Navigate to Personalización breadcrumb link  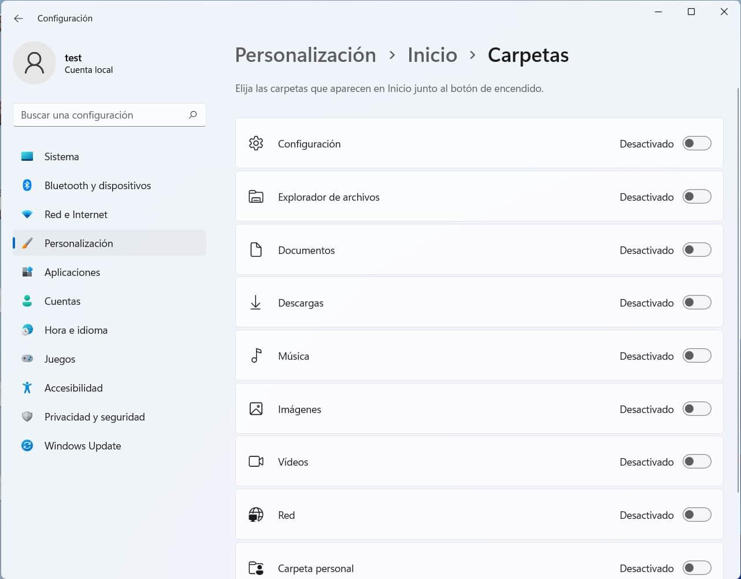(305, 55)
